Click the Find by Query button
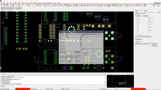Viewport: 161px width, 90px height. click(139, 39)
